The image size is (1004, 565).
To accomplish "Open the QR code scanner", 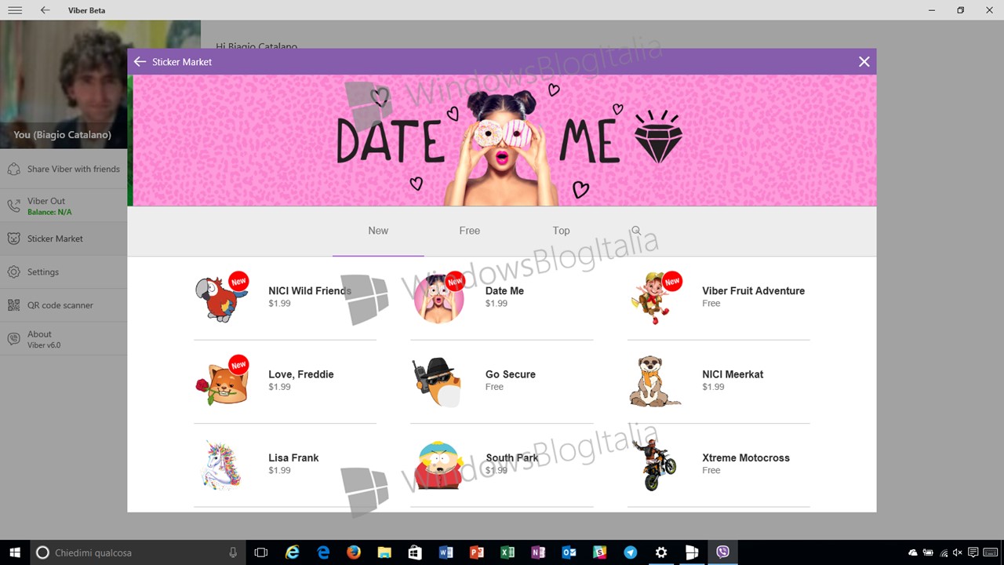I will (x=64, y=305).
